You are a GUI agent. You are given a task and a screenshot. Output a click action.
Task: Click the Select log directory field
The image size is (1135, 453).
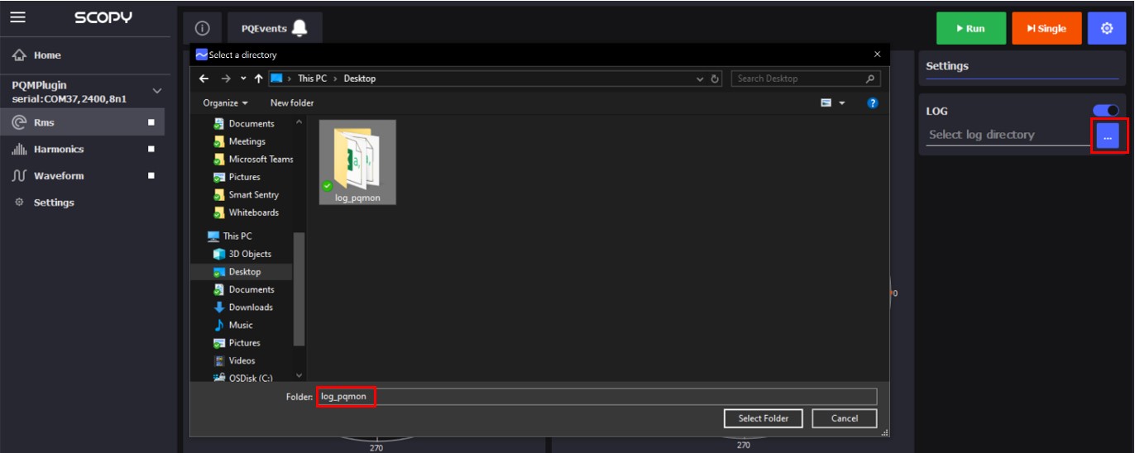click(x=1008, y=135)
